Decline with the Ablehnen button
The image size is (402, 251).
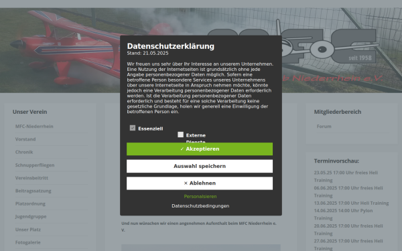[200, 183]
